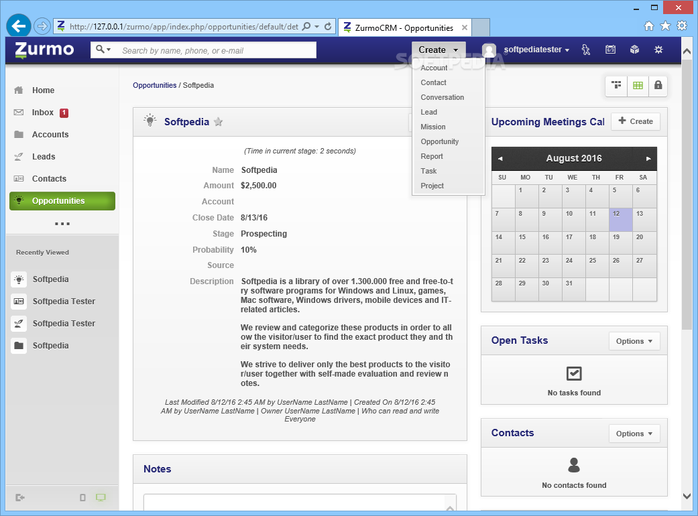The height and width of the screenshot is (516, 698).
Task: Refresh the page in address bar
Action: coord(328,26)
